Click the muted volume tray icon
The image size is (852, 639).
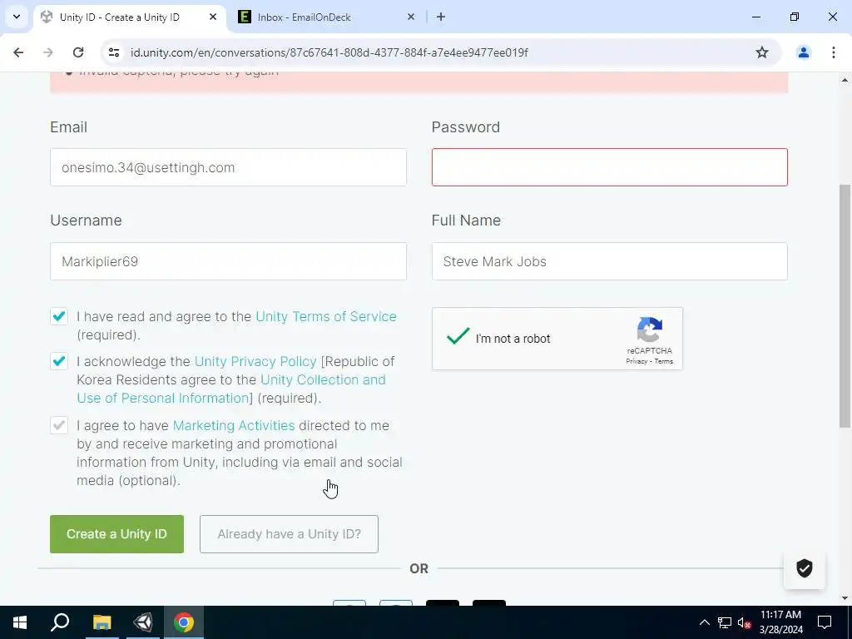point(744,622)
